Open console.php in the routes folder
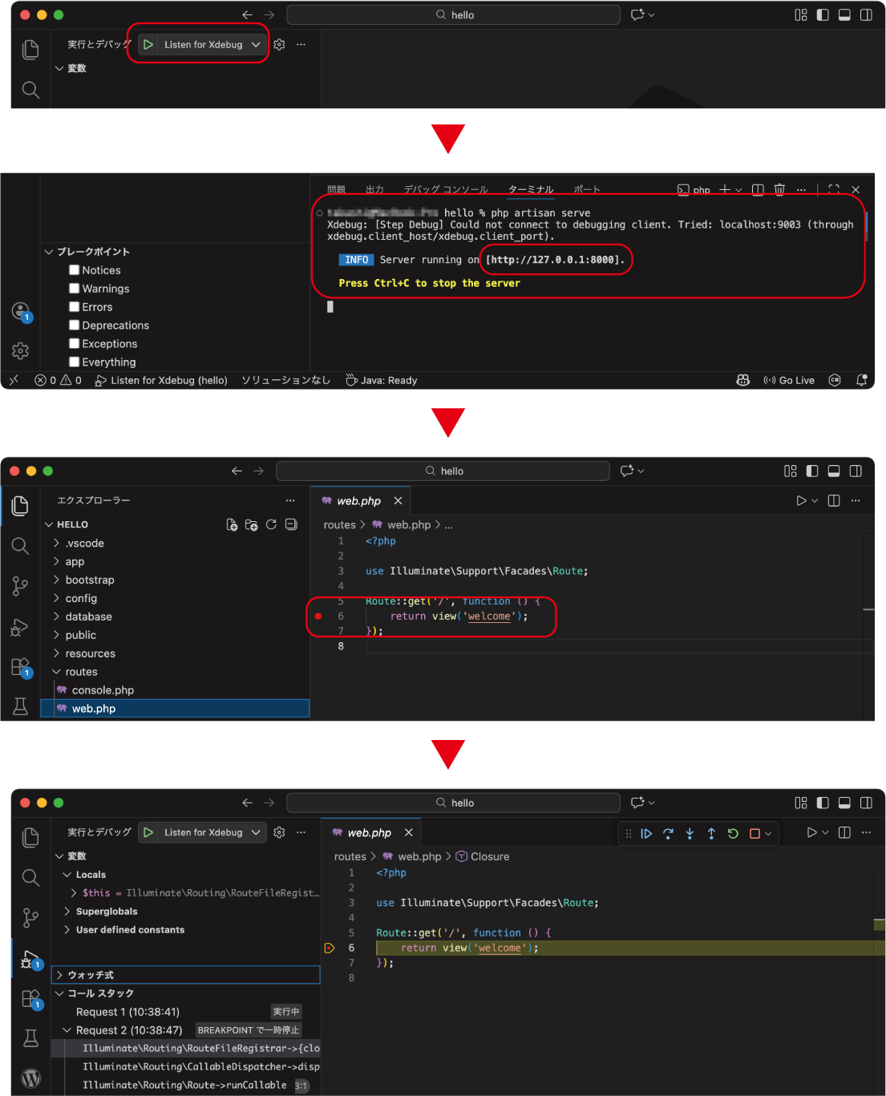 103,690
